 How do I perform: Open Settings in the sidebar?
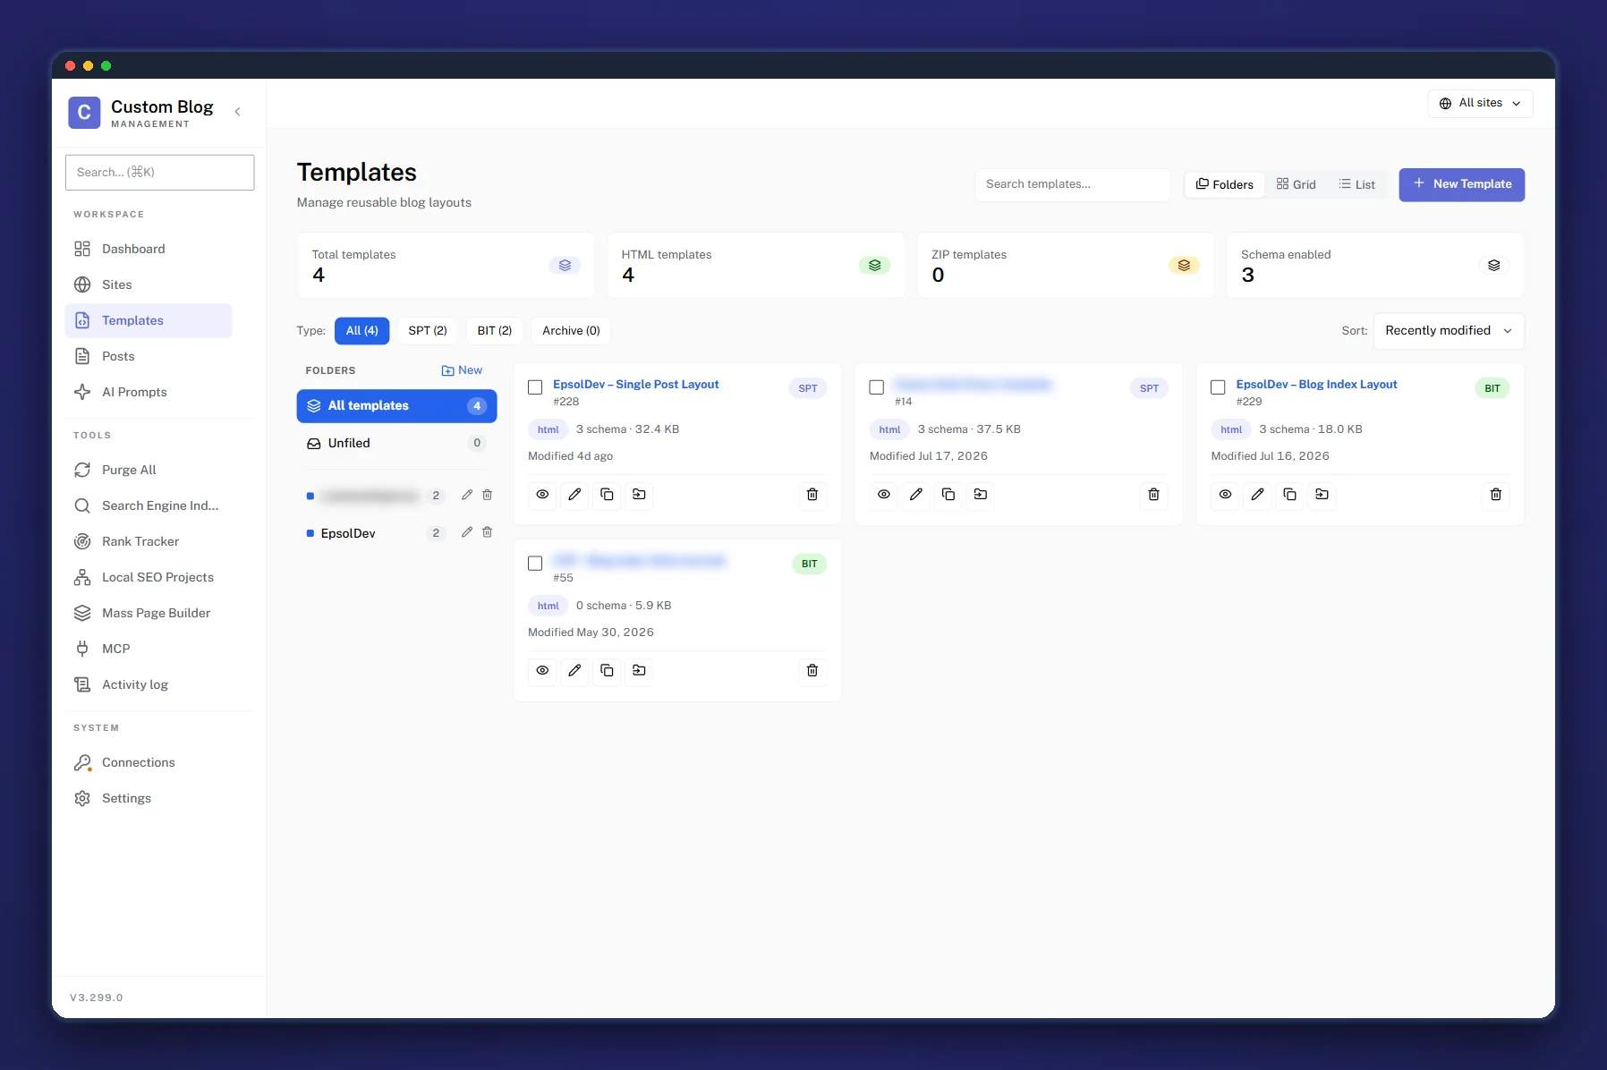tap(149, 798)
